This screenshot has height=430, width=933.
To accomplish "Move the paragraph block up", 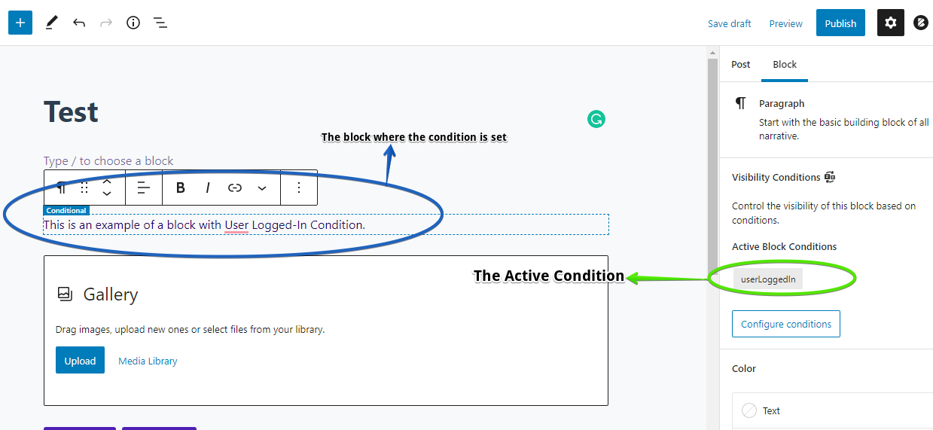I will pyautogui.click(x=107, y=181).
